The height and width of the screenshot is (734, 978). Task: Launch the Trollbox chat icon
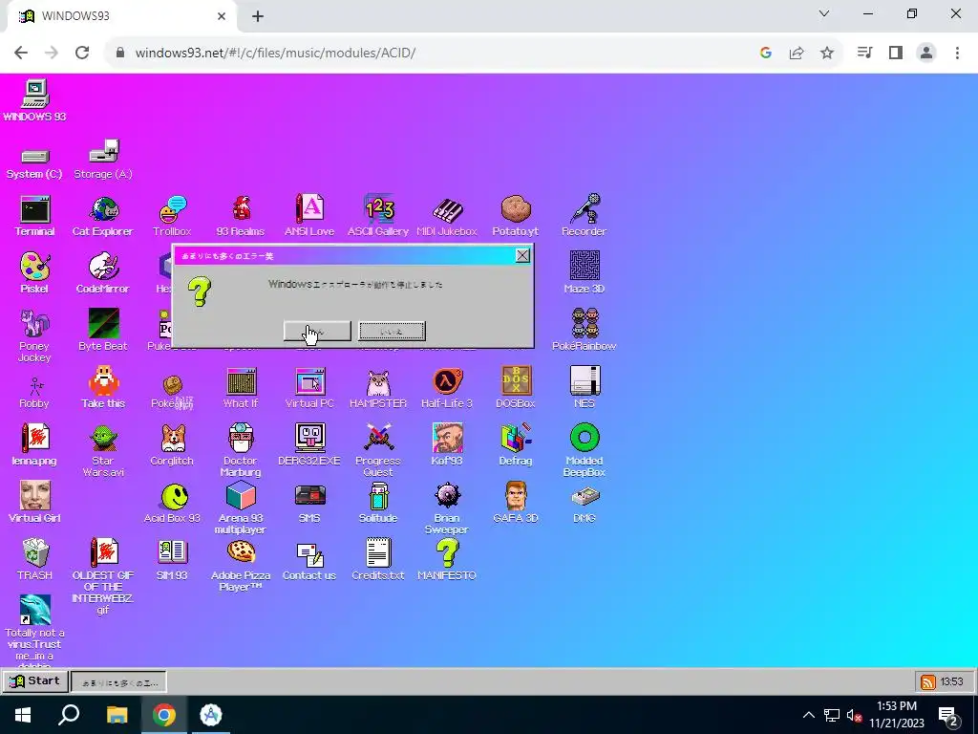[172, 216]
